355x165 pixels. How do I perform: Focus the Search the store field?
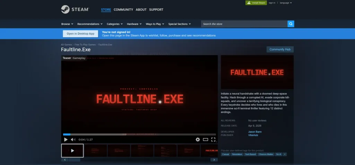pos(244,24)
